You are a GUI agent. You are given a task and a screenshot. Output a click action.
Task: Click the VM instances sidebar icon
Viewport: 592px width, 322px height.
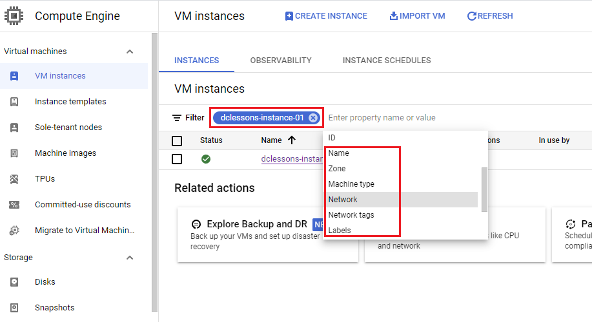(x=14, y=76)
